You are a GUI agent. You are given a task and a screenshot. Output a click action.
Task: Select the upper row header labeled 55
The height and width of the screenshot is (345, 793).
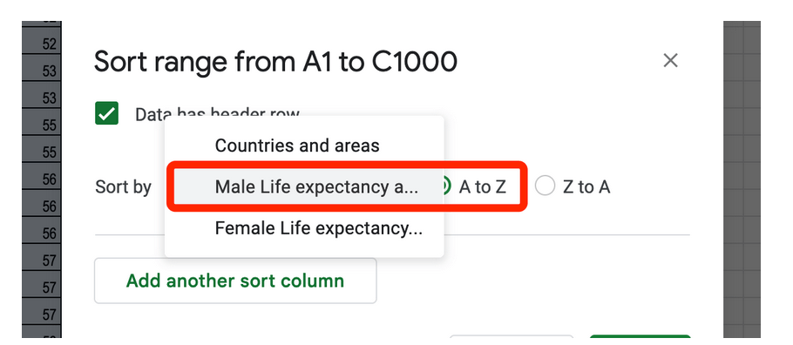pyautogui.click(x=41, y=125)
